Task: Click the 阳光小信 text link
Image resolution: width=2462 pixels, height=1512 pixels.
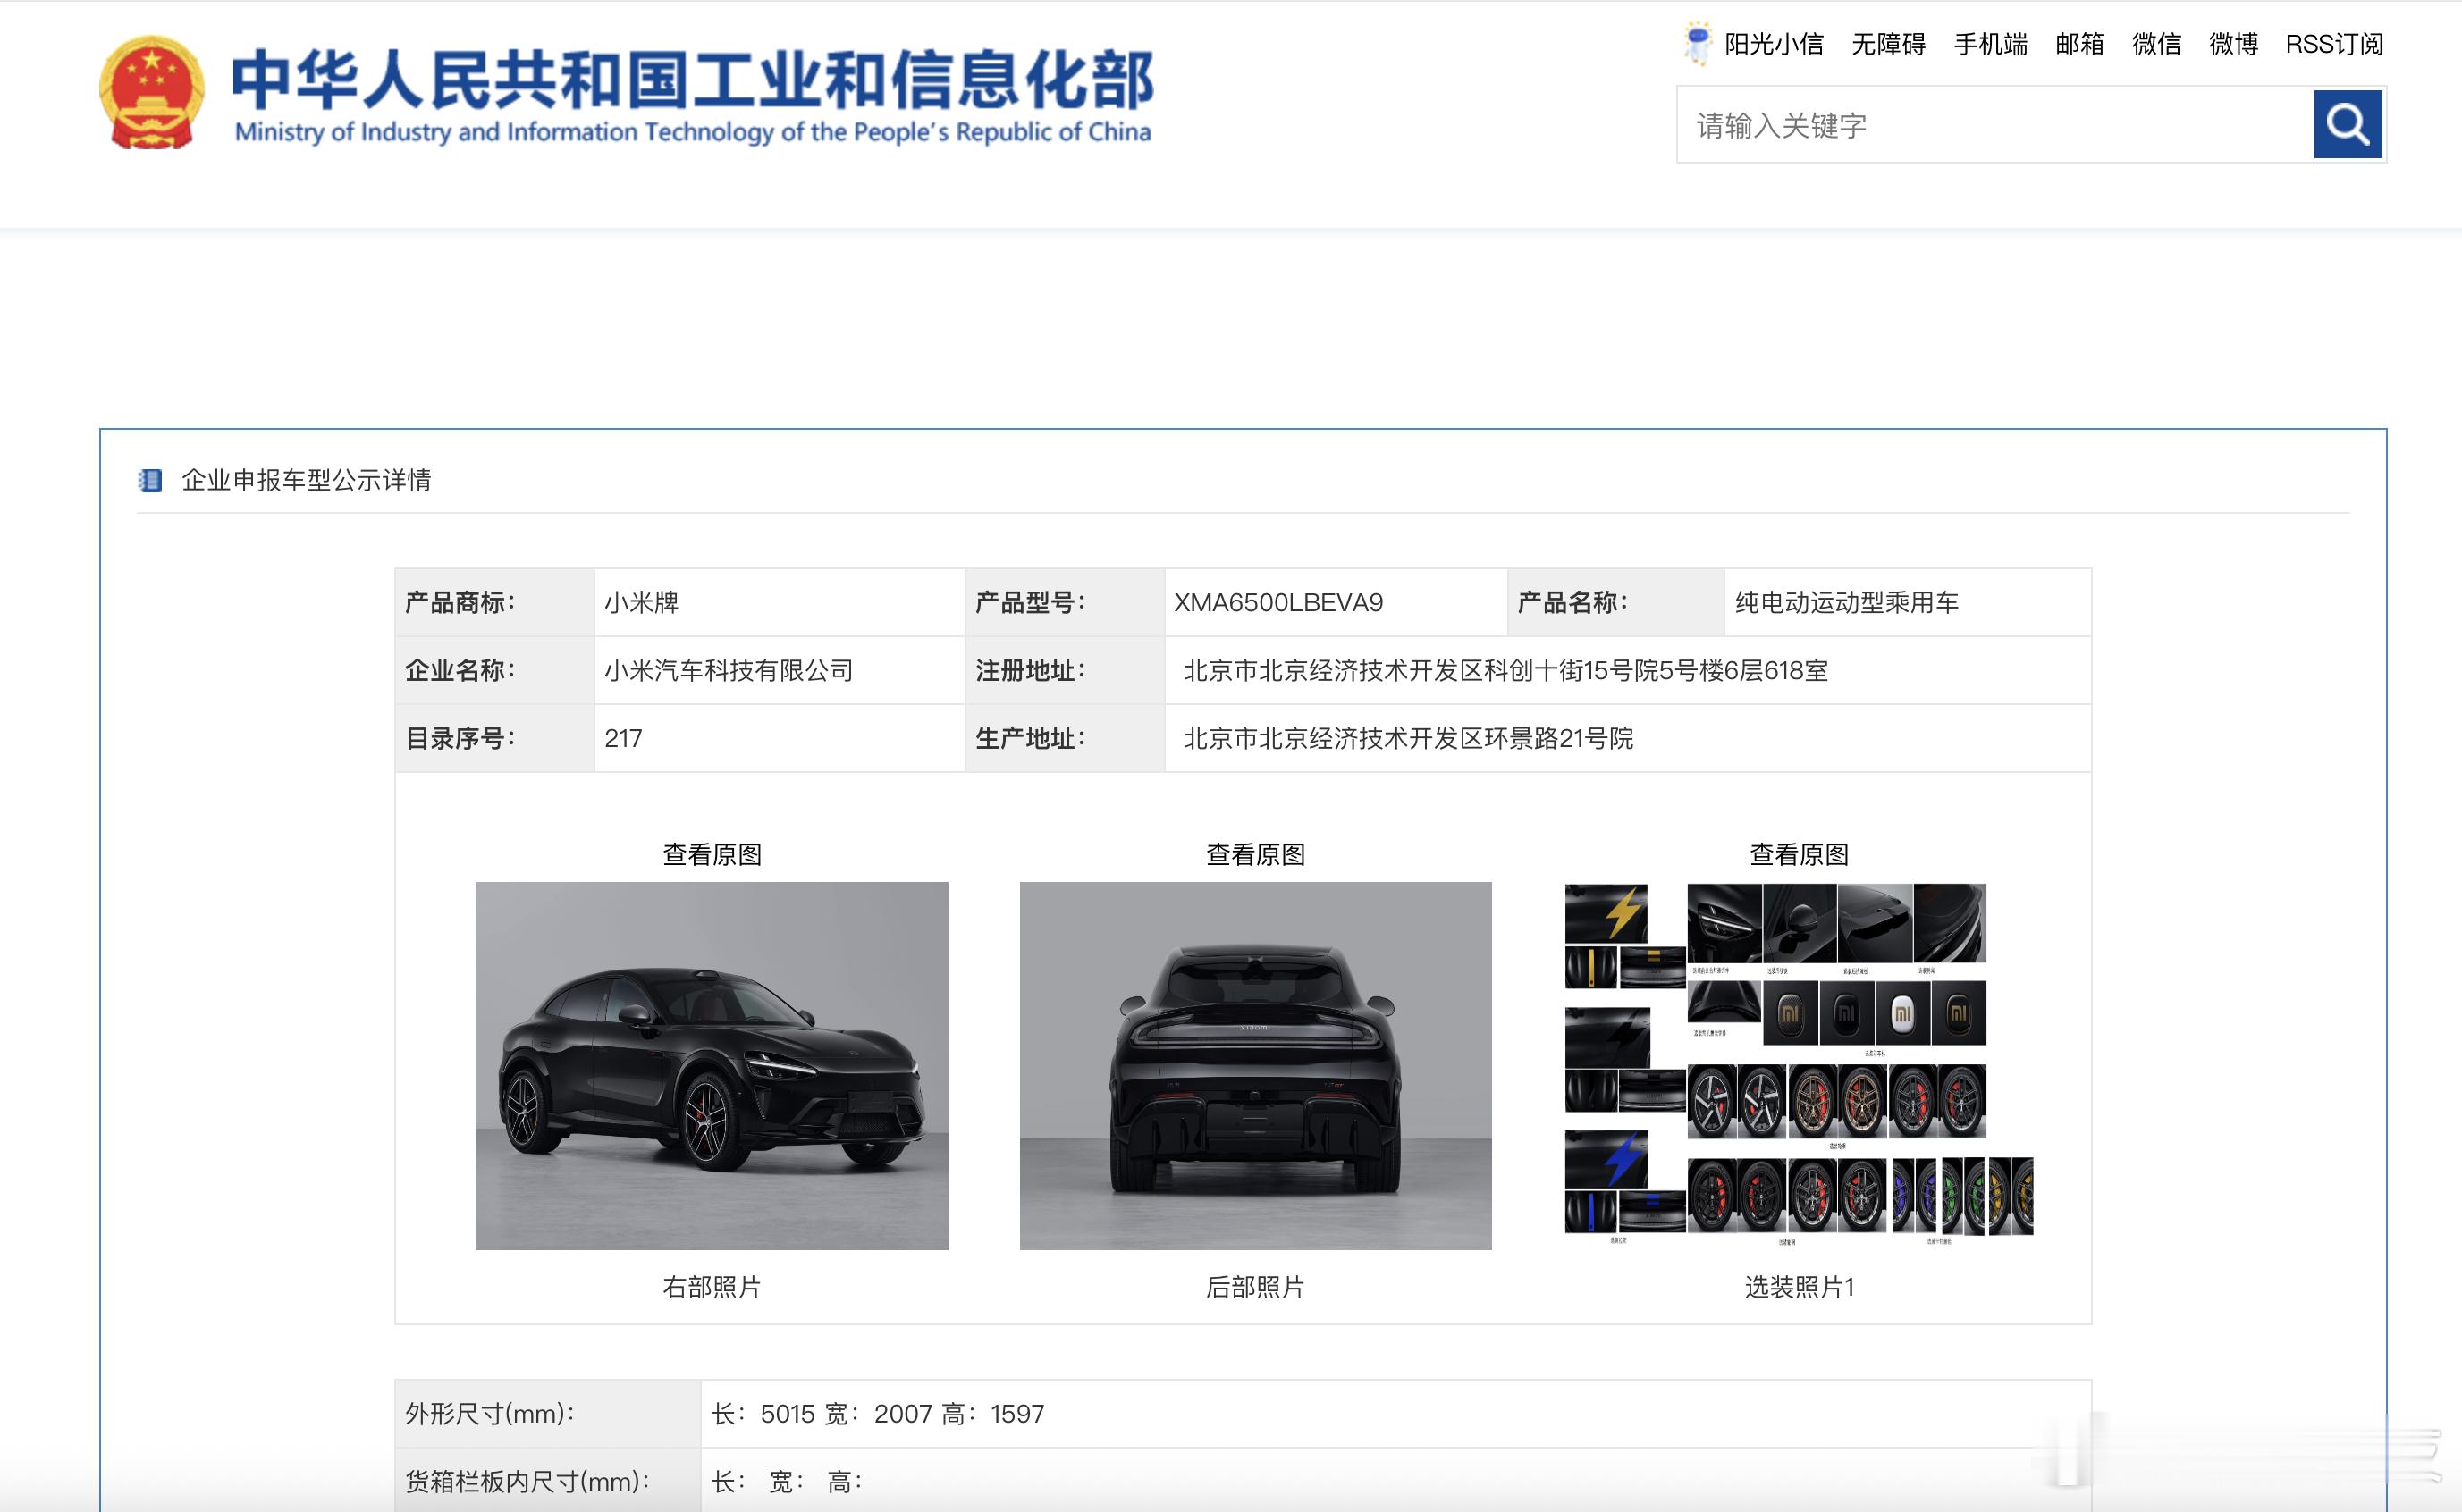Action: point(1773,44)
